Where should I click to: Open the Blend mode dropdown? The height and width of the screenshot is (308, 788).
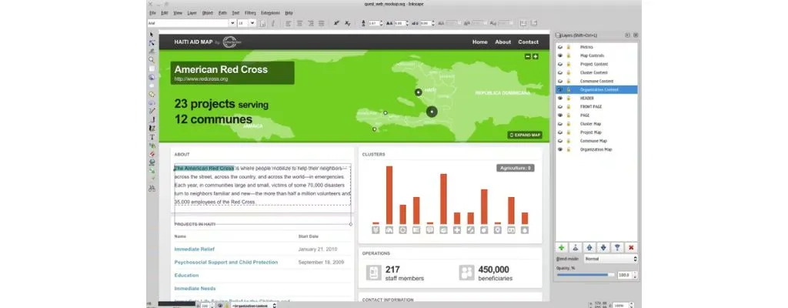(x=610, y=259)
